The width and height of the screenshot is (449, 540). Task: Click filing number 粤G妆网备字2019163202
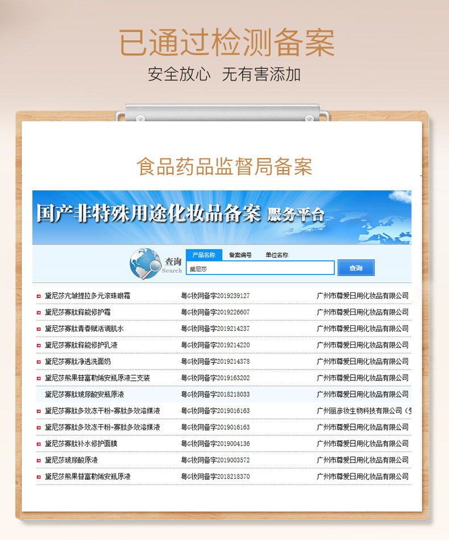(x=215, y=378)
